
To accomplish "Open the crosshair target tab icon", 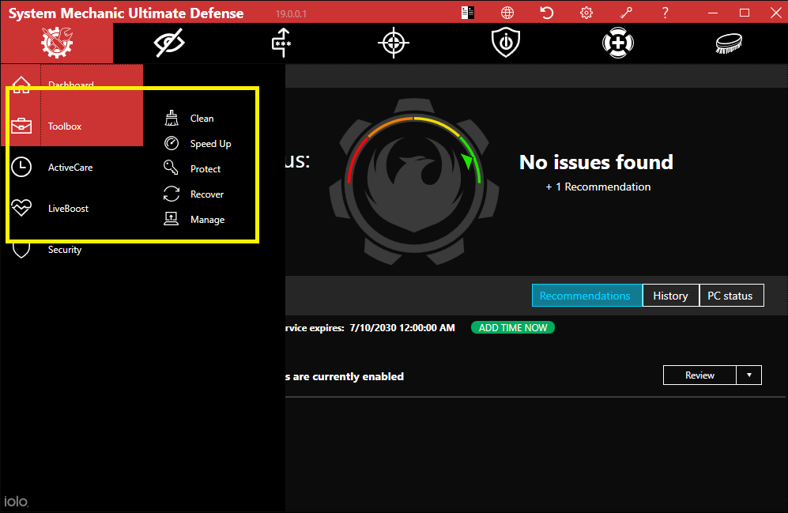I will coord(394,43).
